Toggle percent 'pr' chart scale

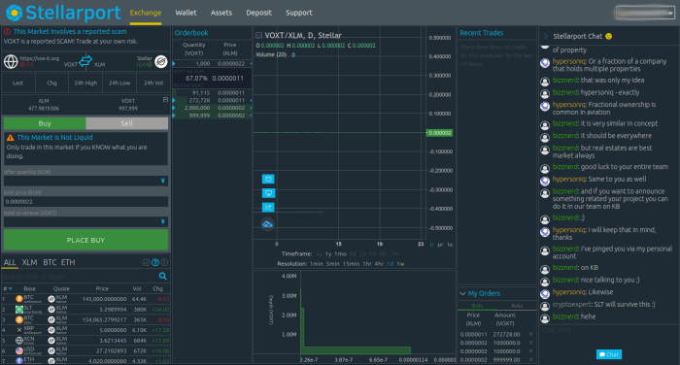click(440, 245)
